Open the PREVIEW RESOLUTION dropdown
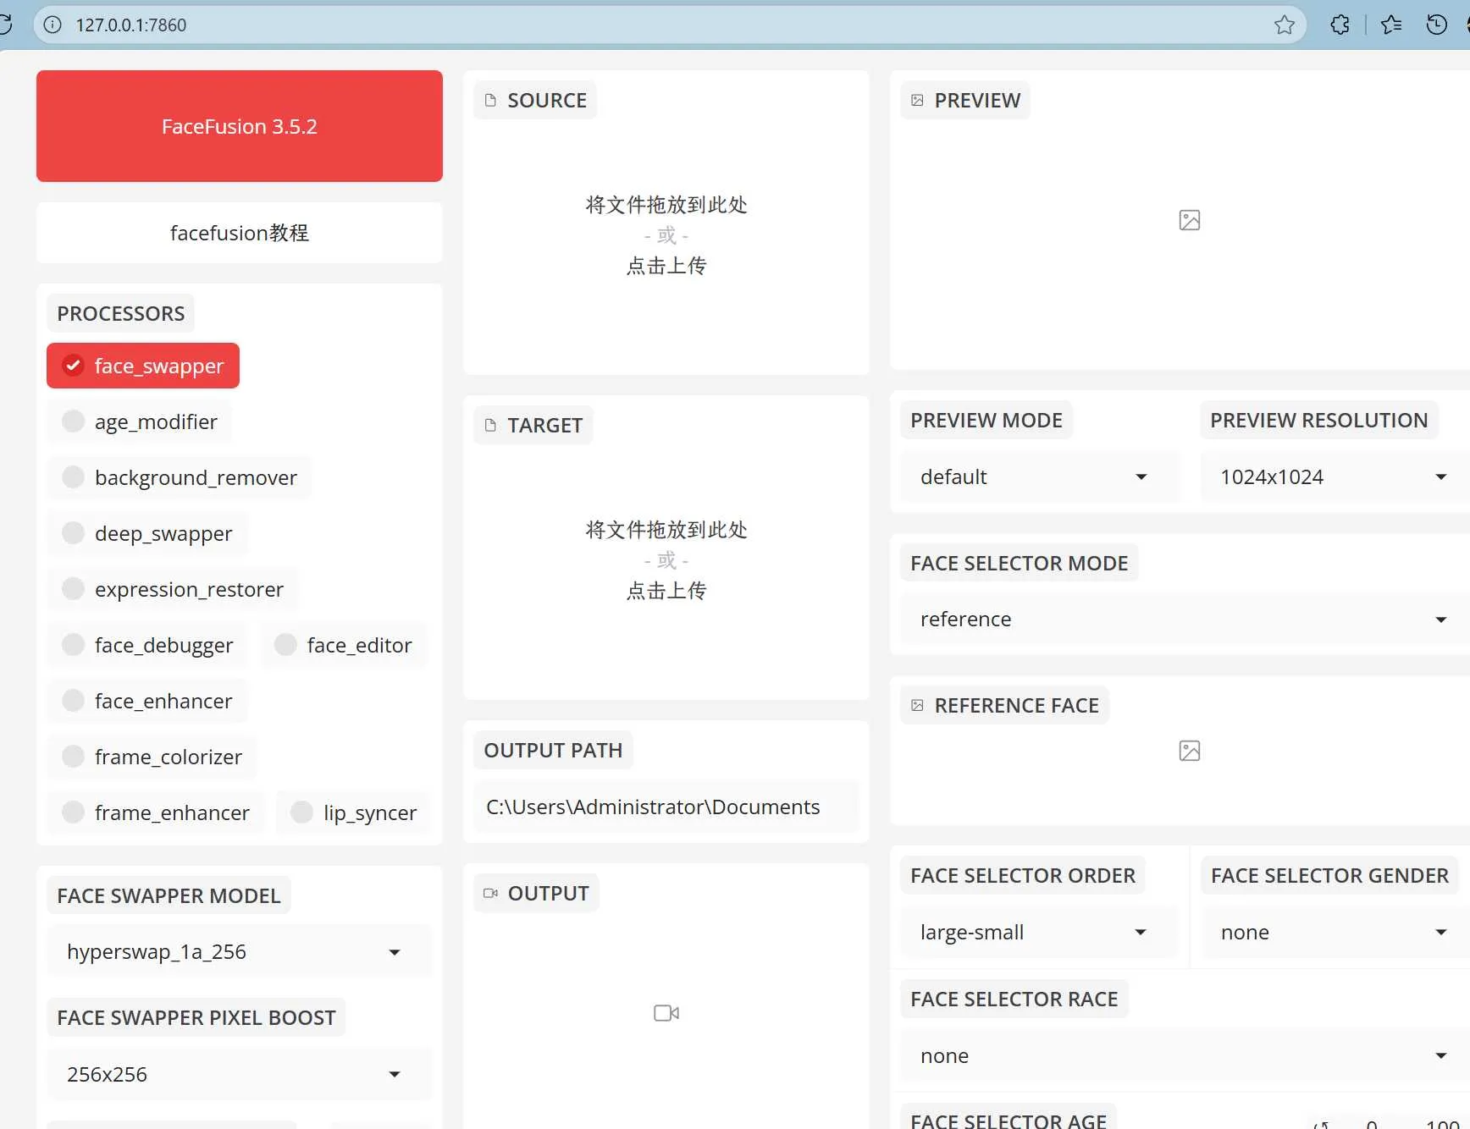Viewport: 1470px width, 1129px height. coord(1335,476)
